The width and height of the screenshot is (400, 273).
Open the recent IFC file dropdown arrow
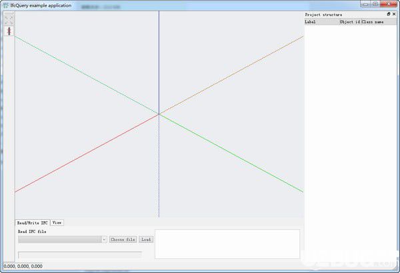click(x=104, y=239)
